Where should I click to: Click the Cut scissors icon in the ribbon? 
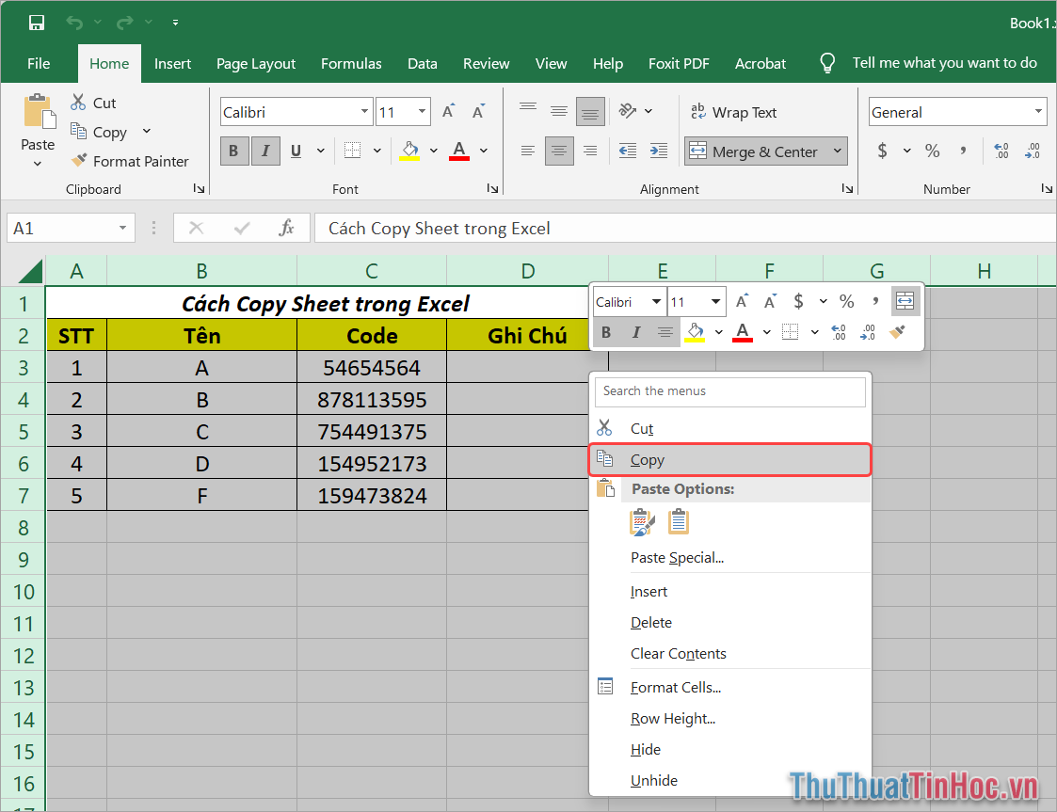tap(78, 103)
